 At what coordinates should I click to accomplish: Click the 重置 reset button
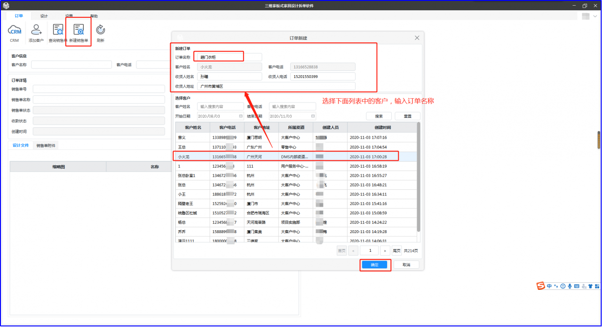(x=407, y=116)
